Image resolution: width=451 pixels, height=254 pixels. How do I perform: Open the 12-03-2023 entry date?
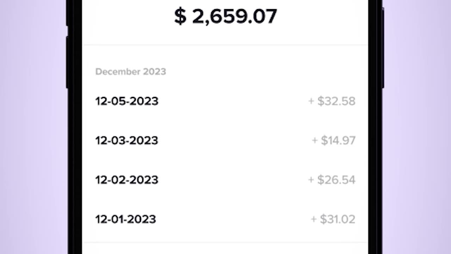127,140
